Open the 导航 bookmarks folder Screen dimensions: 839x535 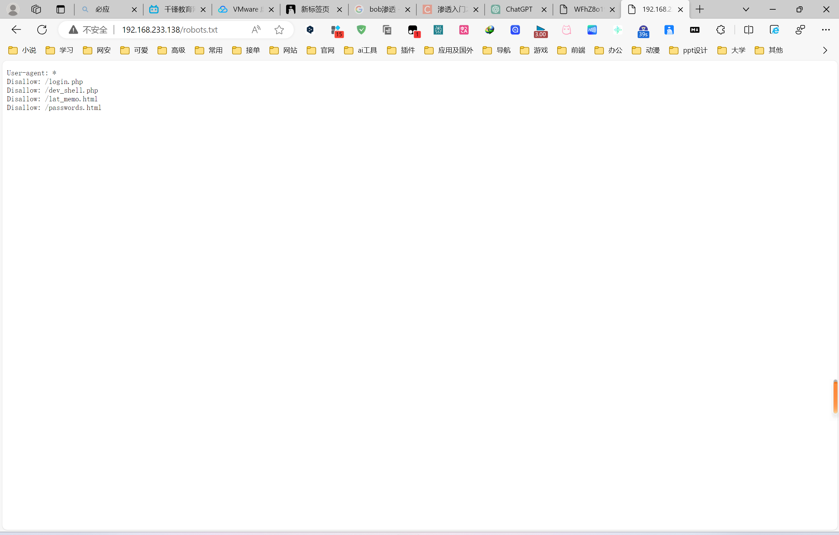(497, 51)
